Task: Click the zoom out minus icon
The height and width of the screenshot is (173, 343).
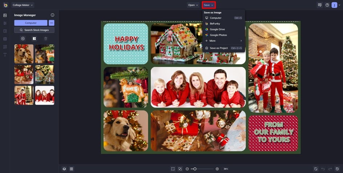Action: tap(187, 169)
